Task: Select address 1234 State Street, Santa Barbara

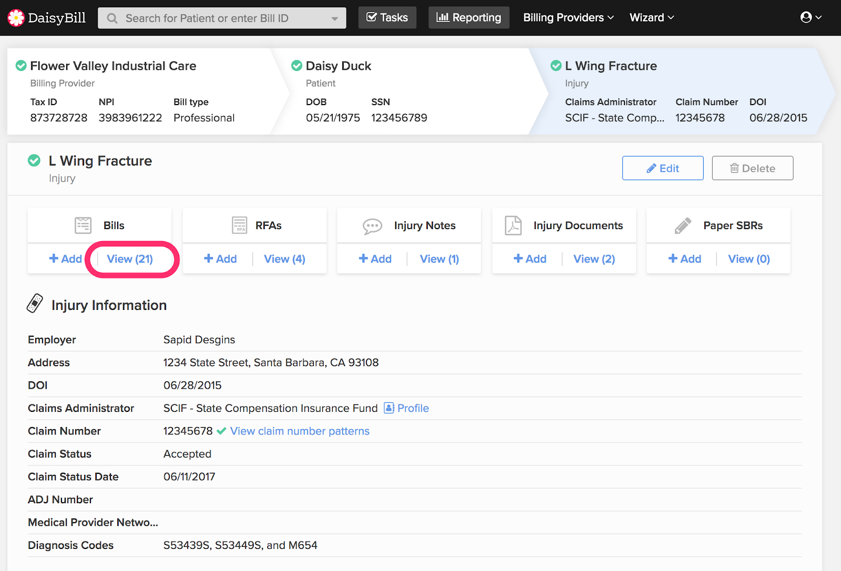Action: [271, 362]
